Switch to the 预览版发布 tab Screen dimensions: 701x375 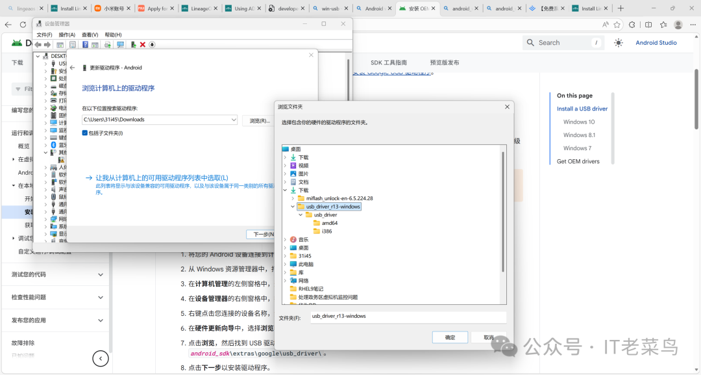pos(445,62)
